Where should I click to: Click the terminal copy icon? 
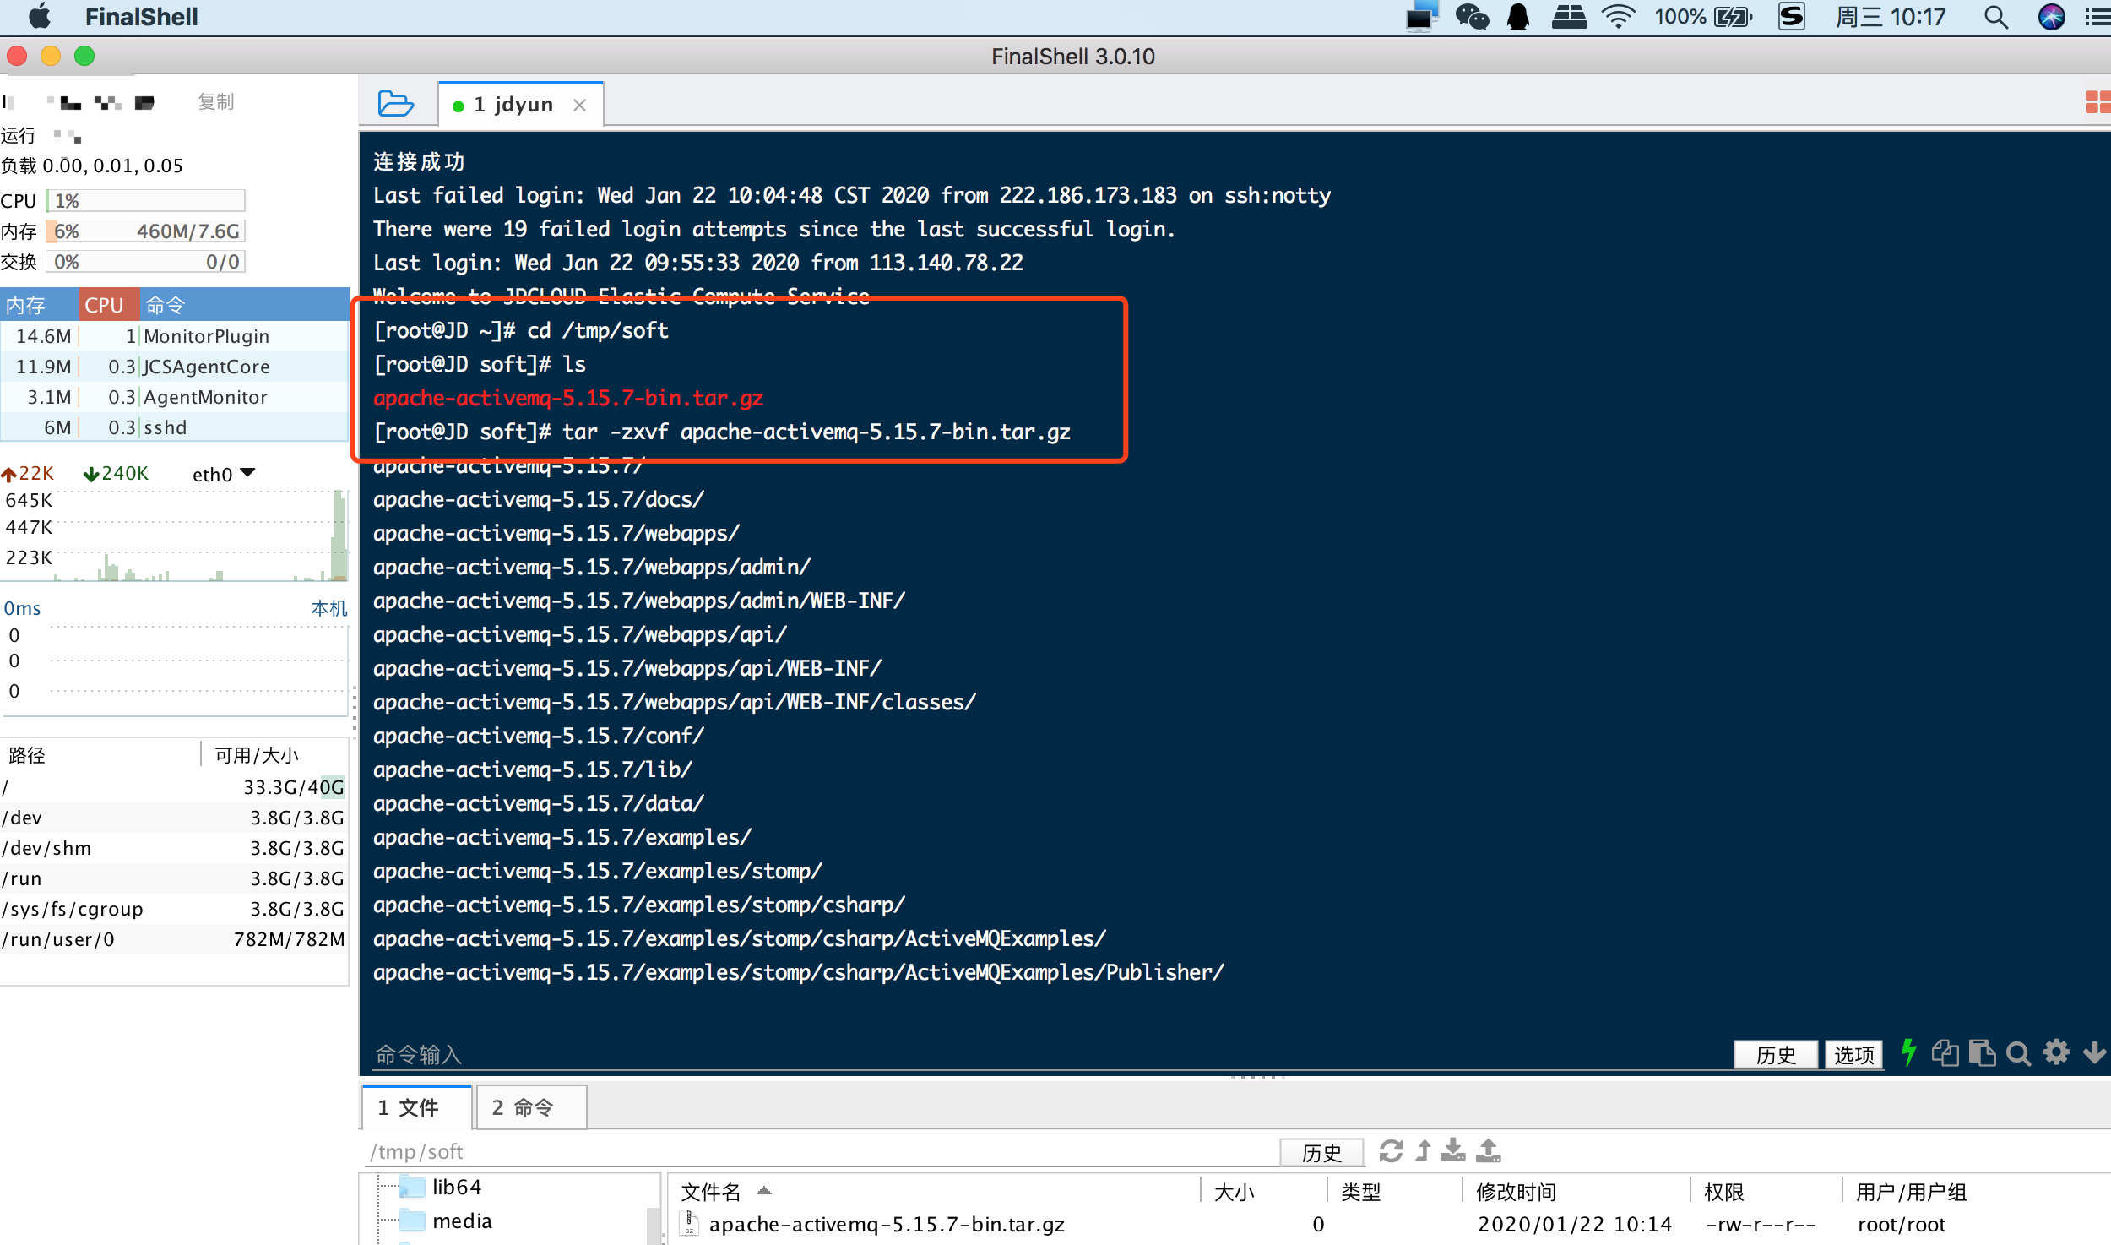coord(1945,1053)
